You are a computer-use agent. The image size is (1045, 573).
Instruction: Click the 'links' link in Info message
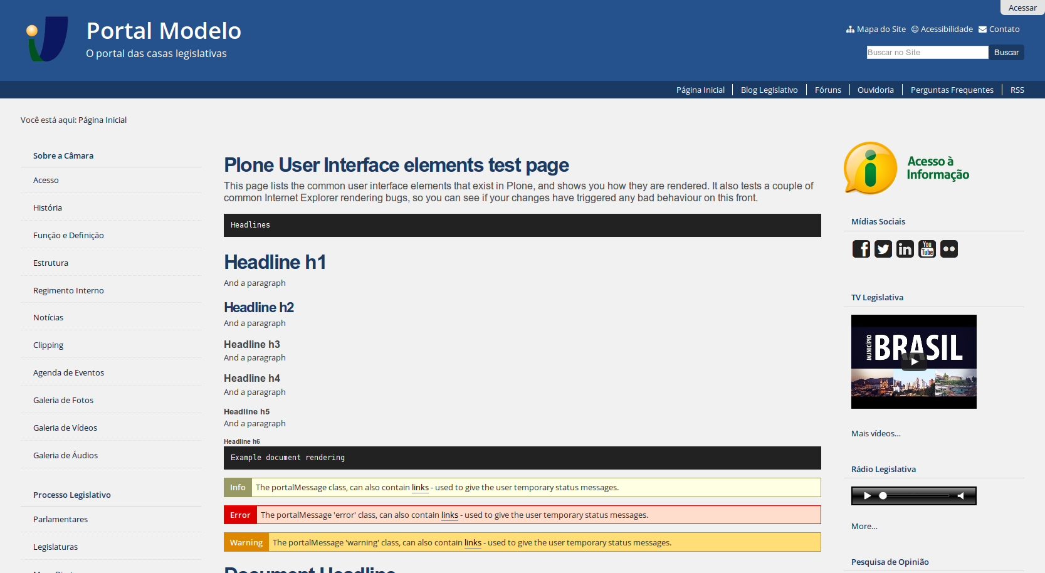point(420,487)
